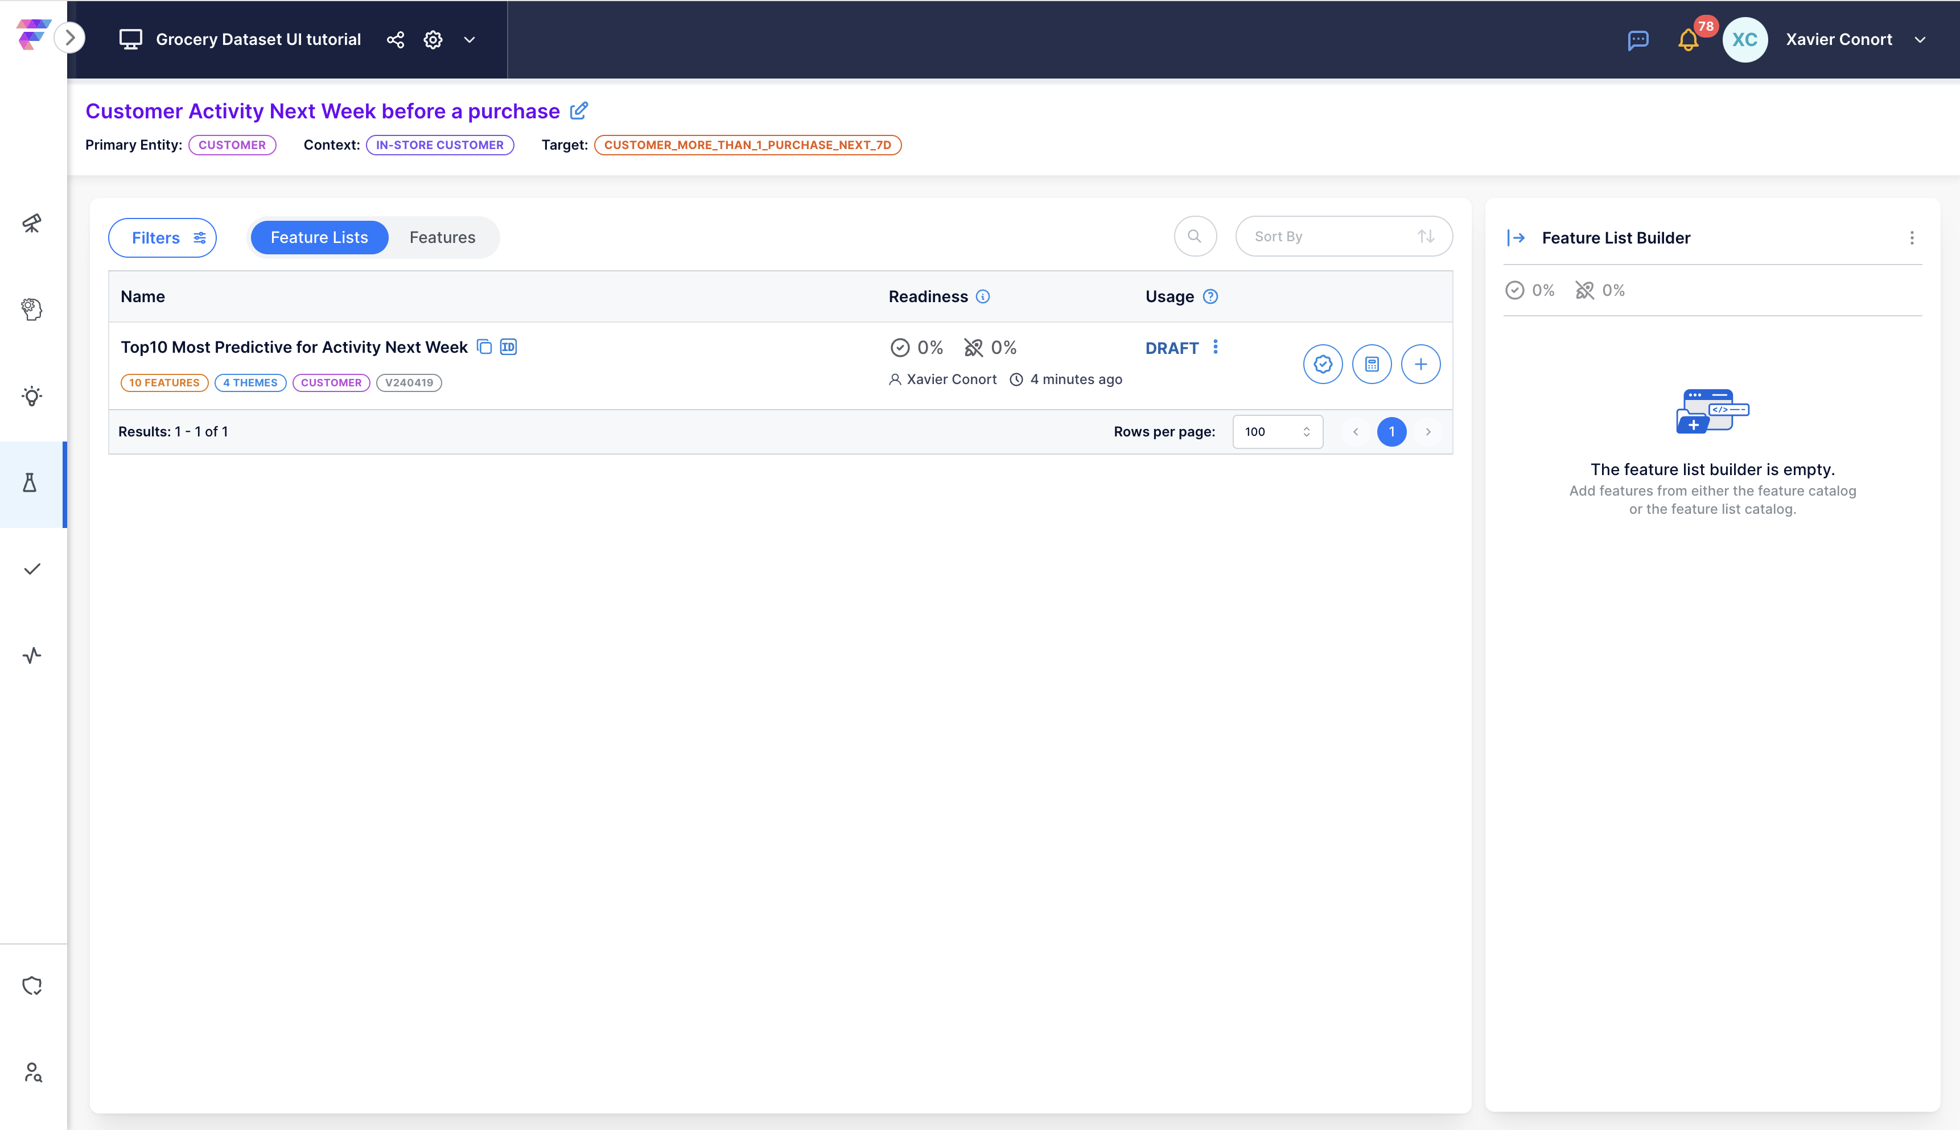Add feature list to builder plus button
Viewport: 1960px width, 1130px height.
point(1420,364)
